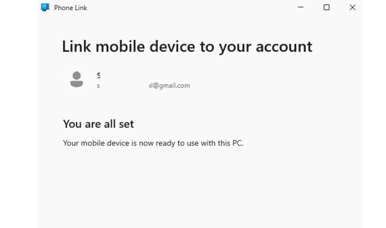Select the gmail.com account email address
This screenshot has width=386, height=228.
[x=144, y=86]
